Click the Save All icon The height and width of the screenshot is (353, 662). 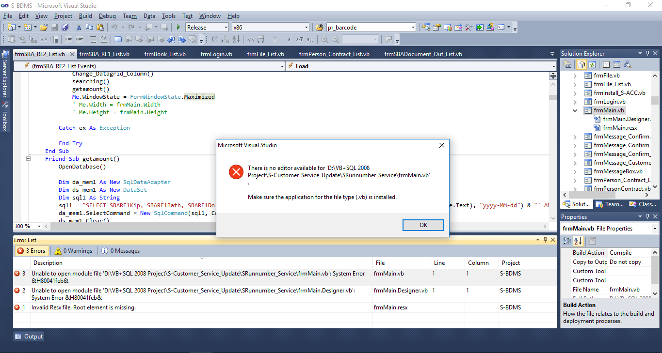pyautogui.click(x=65, y=27)
